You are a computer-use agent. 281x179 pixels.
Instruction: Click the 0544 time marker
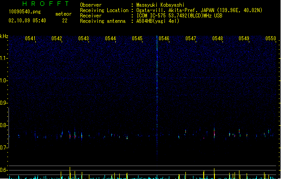click(110, 38)
